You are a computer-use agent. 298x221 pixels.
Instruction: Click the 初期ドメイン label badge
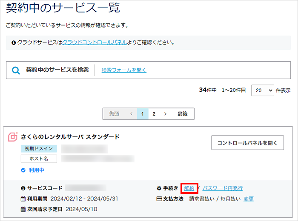click(39, 148)
